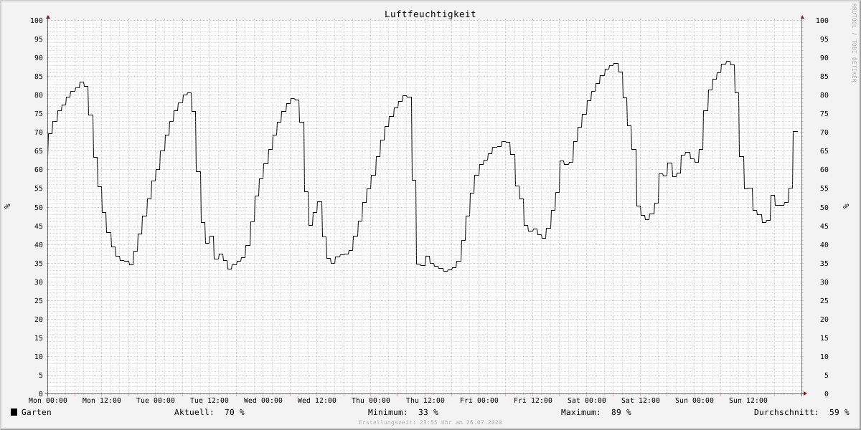The image size is (861, 430).
Task: Click the Wed 12:00 time axis label
Action: pyautogui.click(x=317, y=401)
